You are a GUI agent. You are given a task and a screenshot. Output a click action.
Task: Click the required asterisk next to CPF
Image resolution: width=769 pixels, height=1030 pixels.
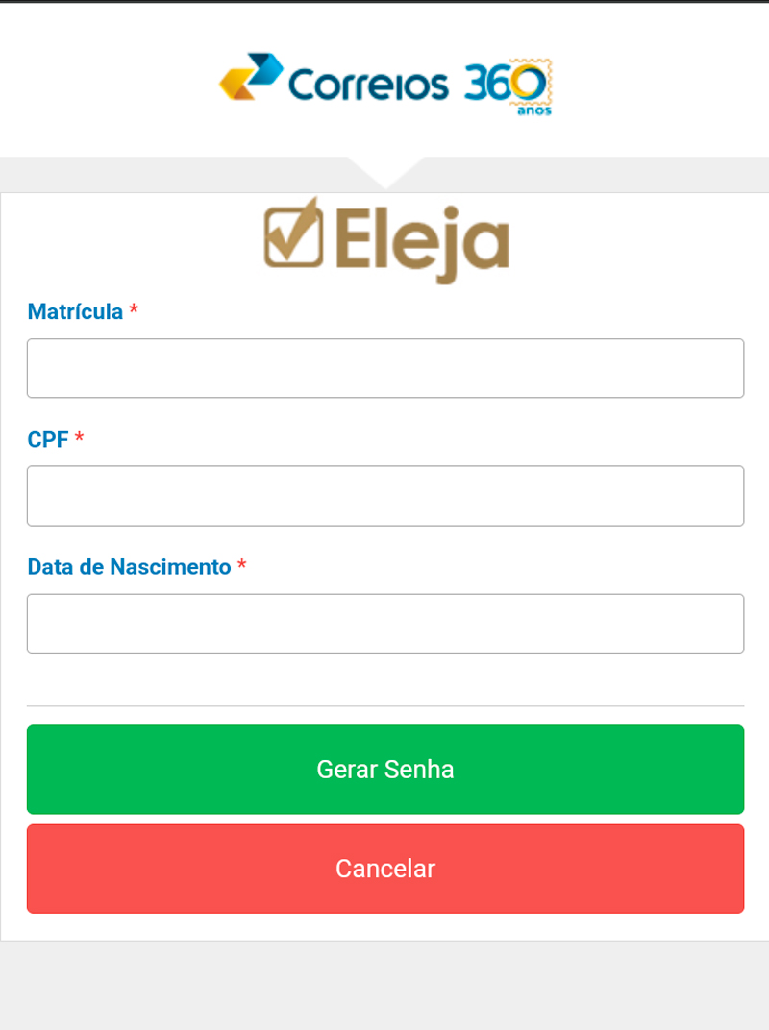point(80,437)
